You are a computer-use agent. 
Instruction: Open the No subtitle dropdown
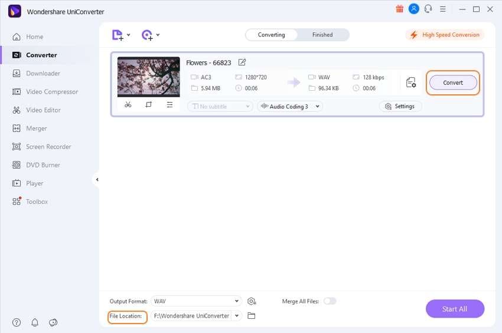click(220, 107)
